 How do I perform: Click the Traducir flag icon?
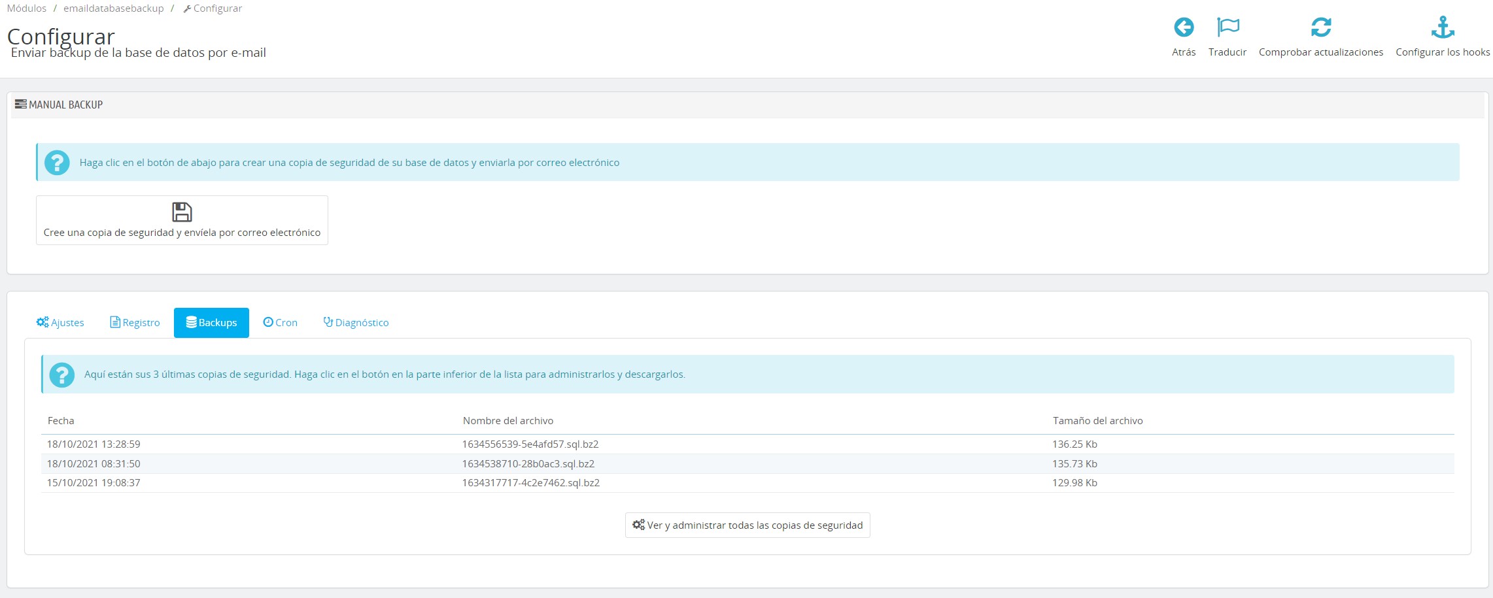coord(1227,27)
